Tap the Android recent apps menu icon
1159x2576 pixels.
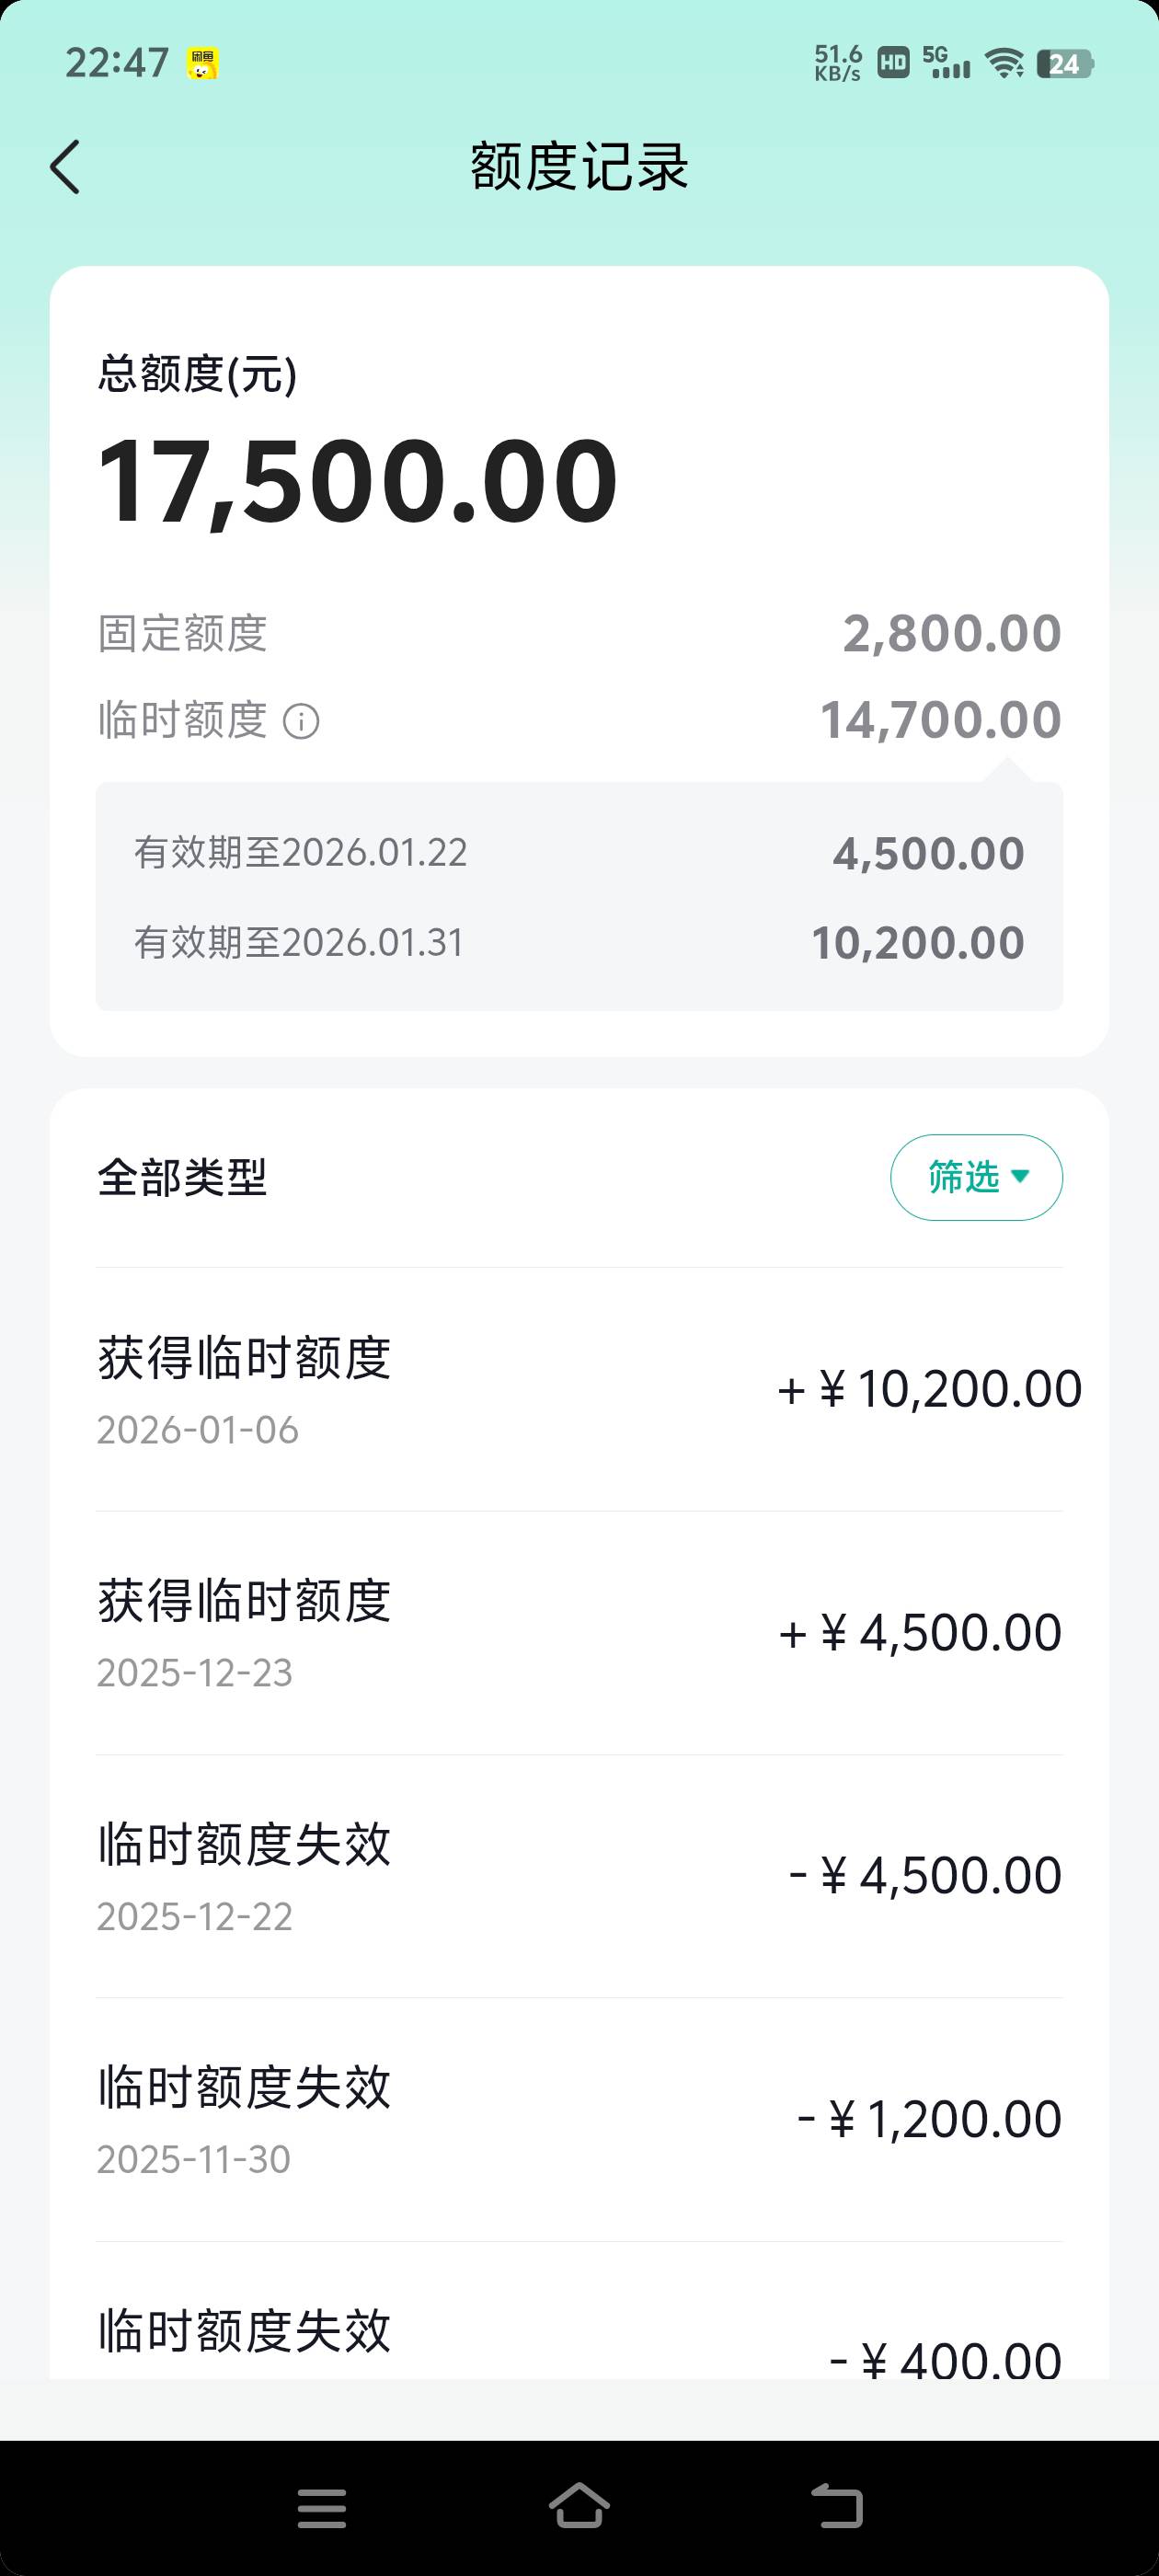click(322, 2508)
